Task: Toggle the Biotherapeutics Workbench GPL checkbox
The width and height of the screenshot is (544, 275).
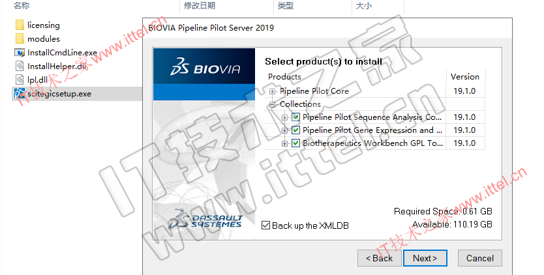Action: pos(295,143)
